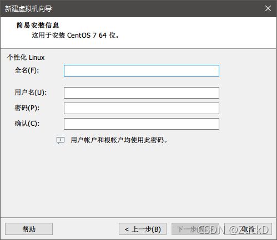Activate the 确认(C) password confirmation field
The image size is (277, 240).
click(x=142, y=124)
